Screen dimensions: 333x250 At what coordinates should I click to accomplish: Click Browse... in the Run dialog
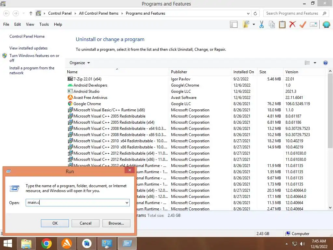pos(116,223)
